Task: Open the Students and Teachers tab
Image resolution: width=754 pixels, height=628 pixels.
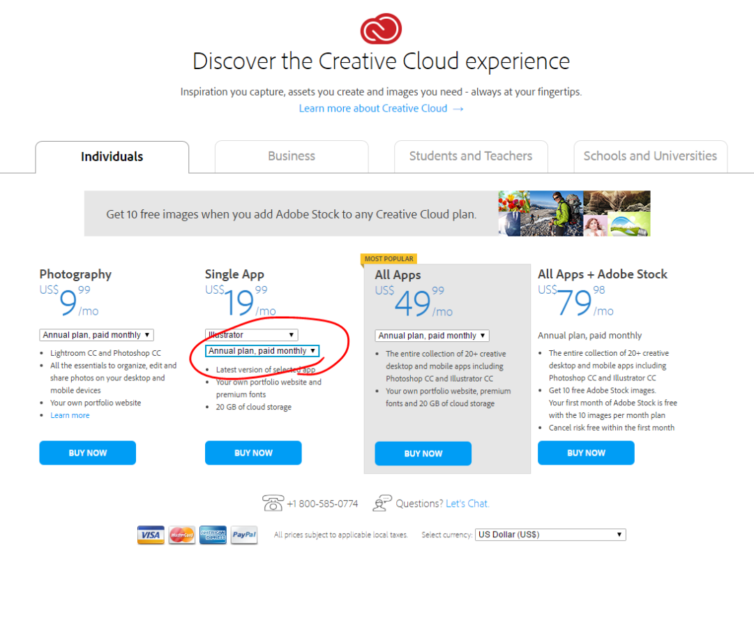Action: [471, 156]
